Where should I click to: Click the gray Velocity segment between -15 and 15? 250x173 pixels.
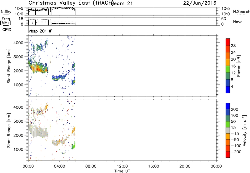click(228, 131)
